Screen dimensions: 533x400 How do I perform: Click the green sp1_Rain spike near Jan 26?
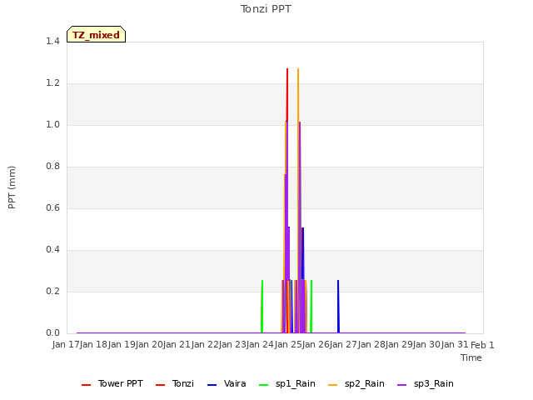(311, 307)
